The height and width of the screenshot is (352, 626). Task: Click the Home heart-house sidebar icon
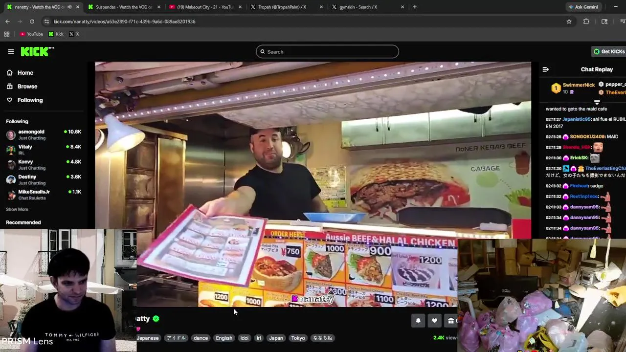pos(9,73)
